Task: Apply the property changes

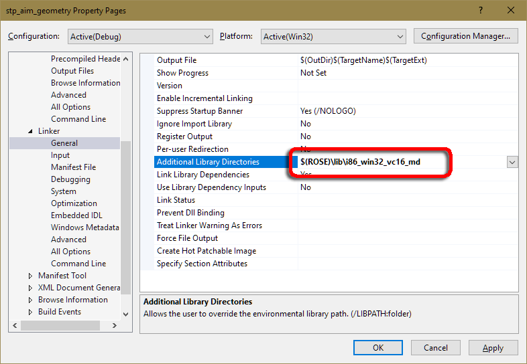Action: 493,347
